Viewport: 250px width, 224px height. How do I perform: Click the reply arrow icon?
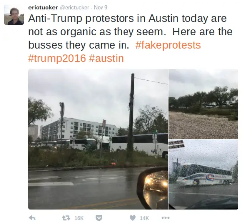[x=32, y=218]
